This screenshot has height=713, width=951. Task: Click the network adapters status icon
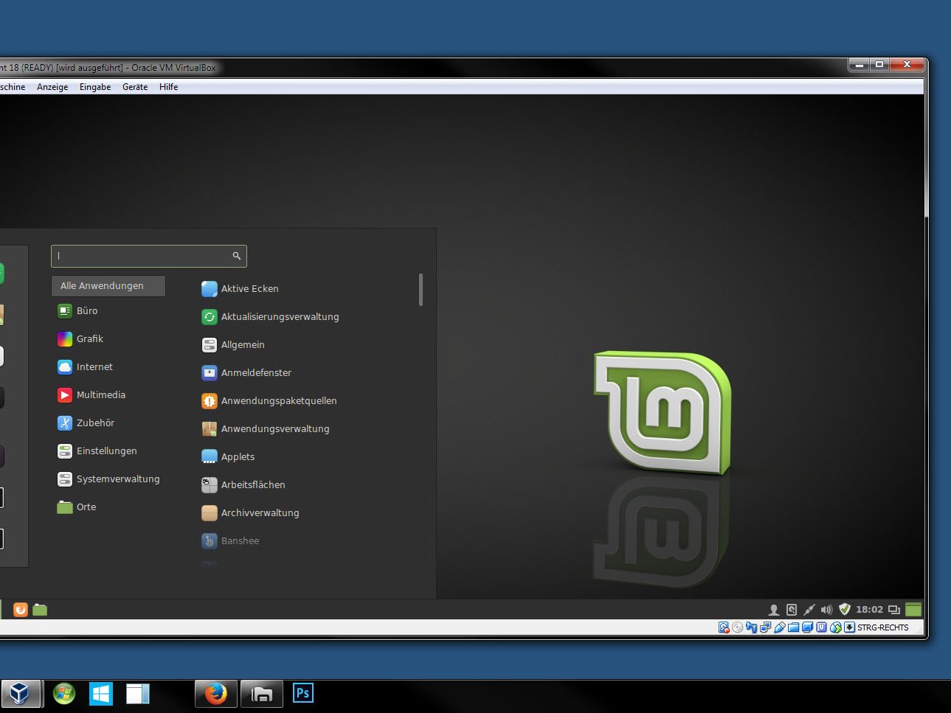click(x=765, y=627)
